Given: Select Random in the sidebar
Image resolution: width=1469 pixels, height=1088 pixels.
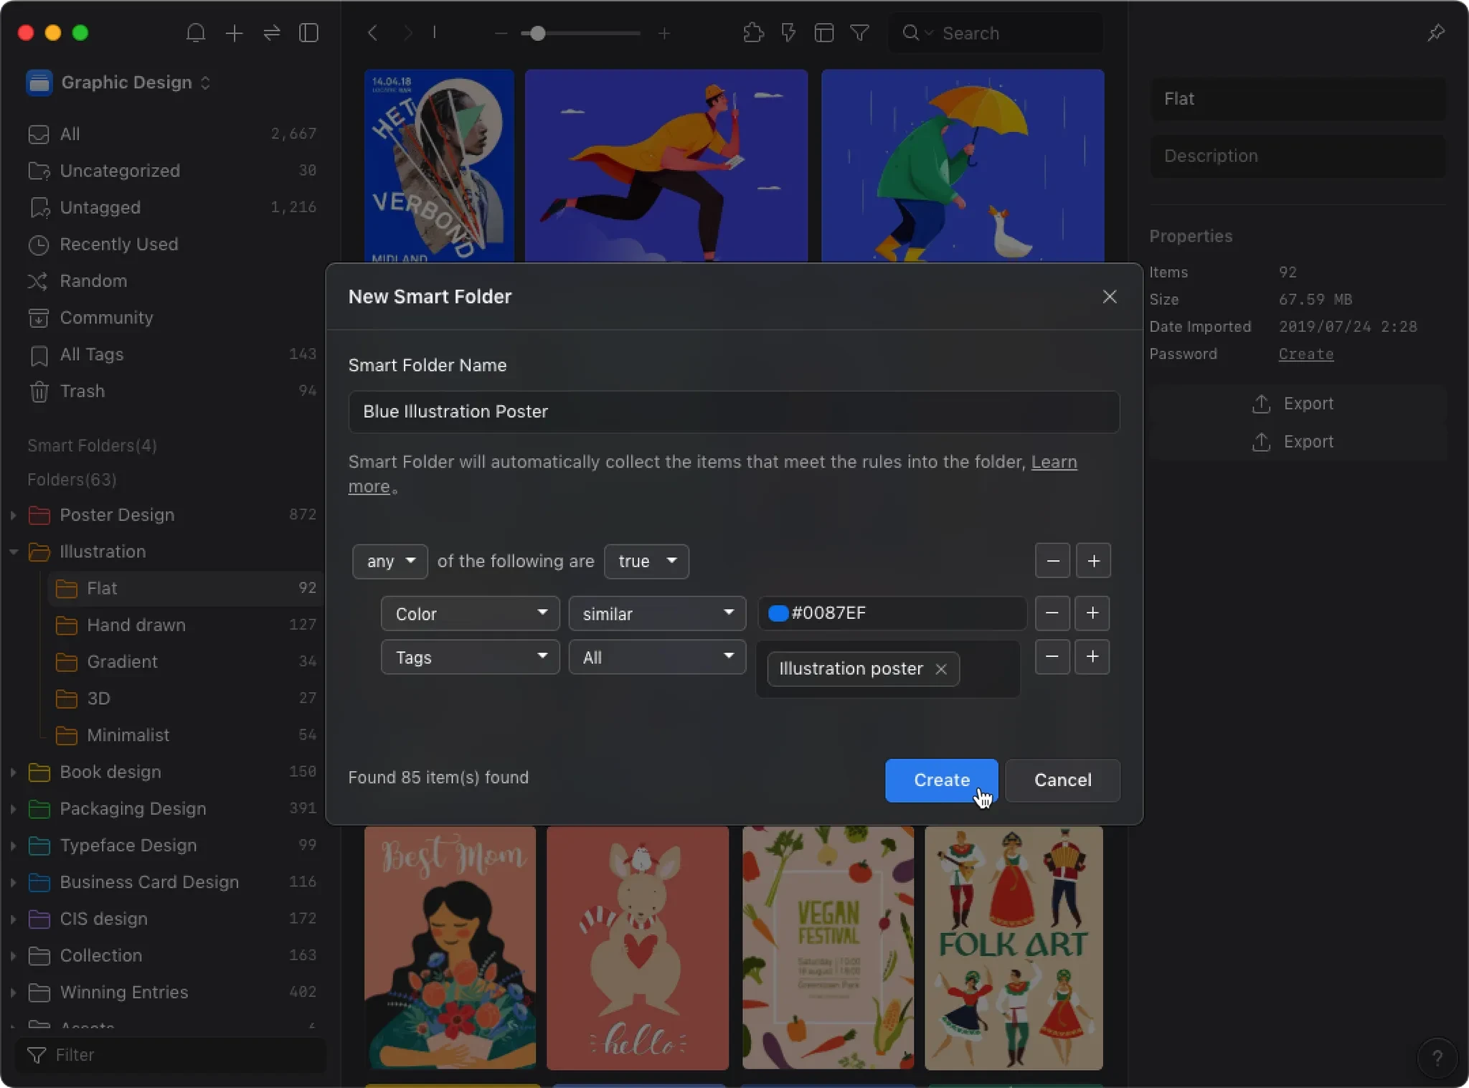Looking at the screenshot, I should click(93, 281).
